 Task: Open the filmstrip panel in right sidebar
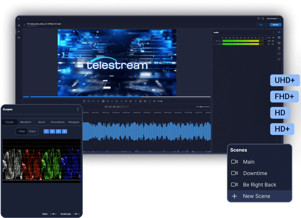pyautogui.click(x=279, y=38)
